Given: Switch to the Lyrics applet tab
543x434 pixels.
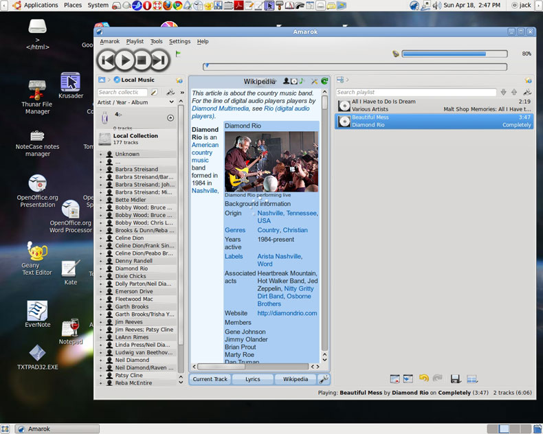Looking at the screenshot, I should click(x=252, y=379).
